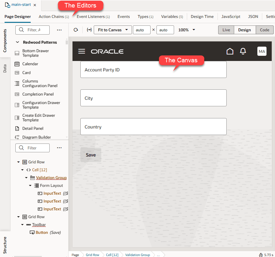Click the search icon in the Structure filter
Viewport: 275px width, 257px height.
click(x=22, y=148)
